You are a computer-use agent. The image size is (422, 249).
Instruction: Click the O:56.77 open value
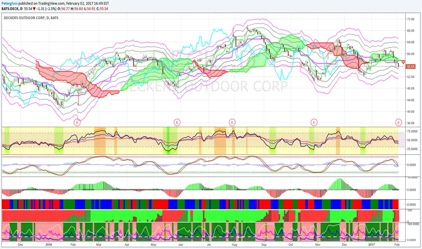pos(64,9)
